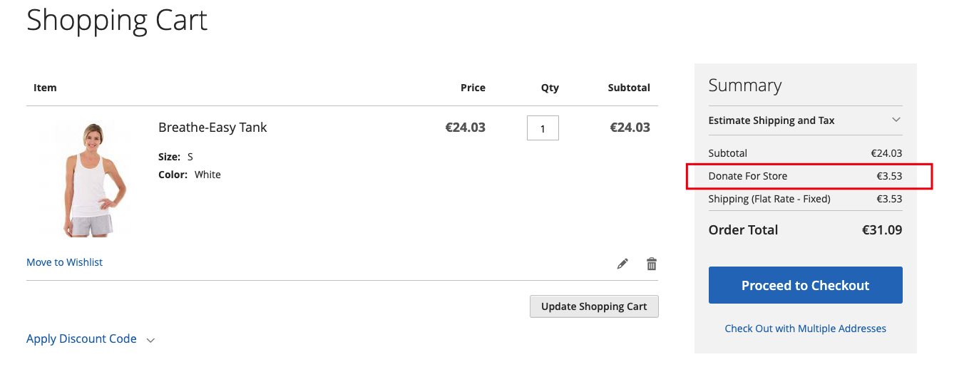The image size is (979, 382).
Task: Click the pencil edit item icon
Action: [622, 264]
